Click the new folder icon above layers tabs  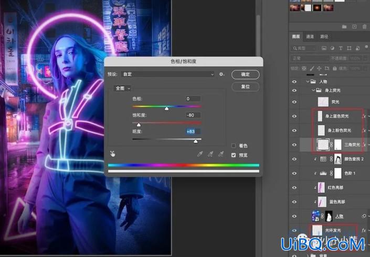(344, 27)
